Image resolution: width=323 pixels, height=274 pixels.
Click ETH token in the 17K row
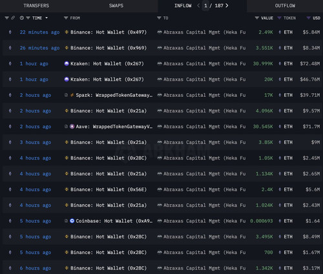[x=288, y=95]
